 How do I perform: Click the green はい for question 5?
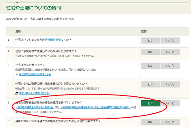coord(151,103)
